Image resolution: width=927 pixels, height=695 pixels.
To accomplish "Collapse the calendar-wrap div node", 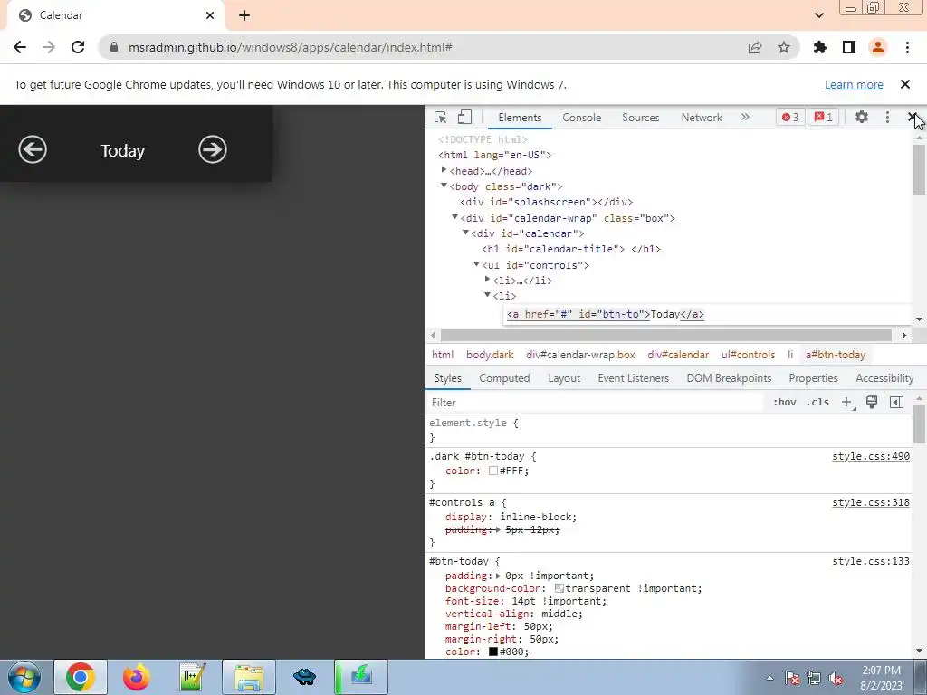I will coord(454,217).
